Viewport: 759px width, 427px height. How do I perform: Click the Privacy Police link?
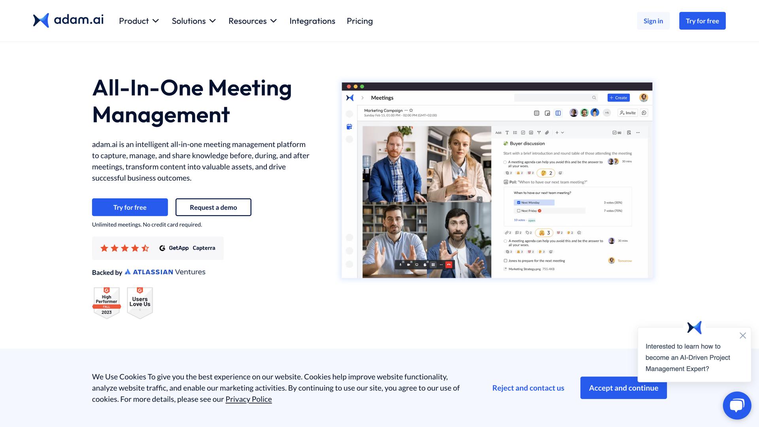[249, 399]
